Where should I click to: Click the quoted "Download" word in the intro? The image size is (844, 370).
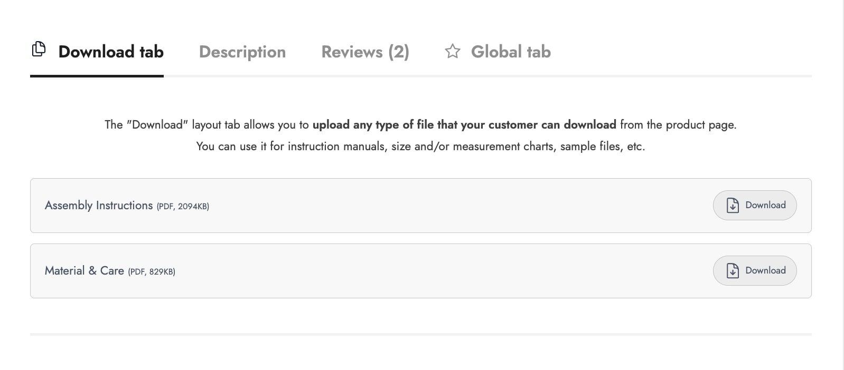(157, 125)
